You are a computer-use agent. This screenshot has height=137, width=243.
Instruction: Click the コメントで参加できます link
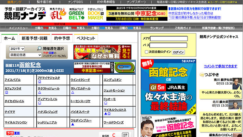pos(220,66)
